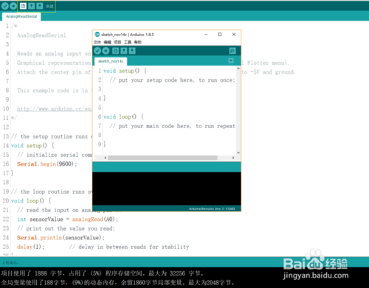This screenshot has height=288, width=369.
Task: Click horizontal scrollbar in sketch_nov14c editor
Action: coord(162,158)
